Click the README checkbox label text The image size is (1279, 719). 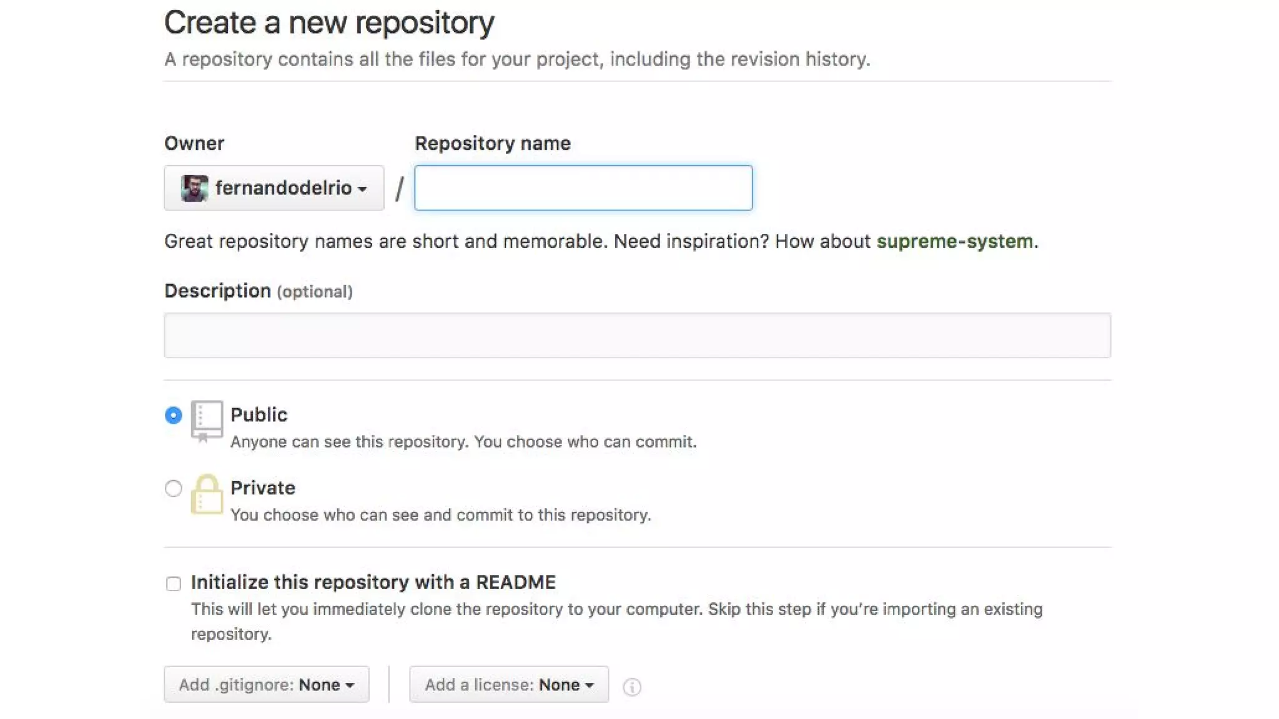click(x=373, y=582)
